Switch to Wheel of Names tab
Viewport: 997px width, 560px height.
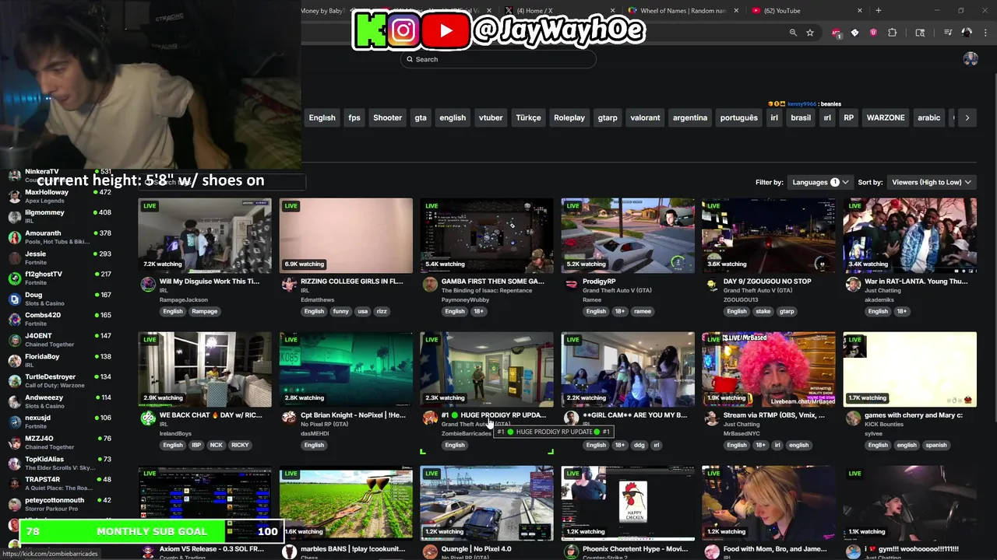683,11
